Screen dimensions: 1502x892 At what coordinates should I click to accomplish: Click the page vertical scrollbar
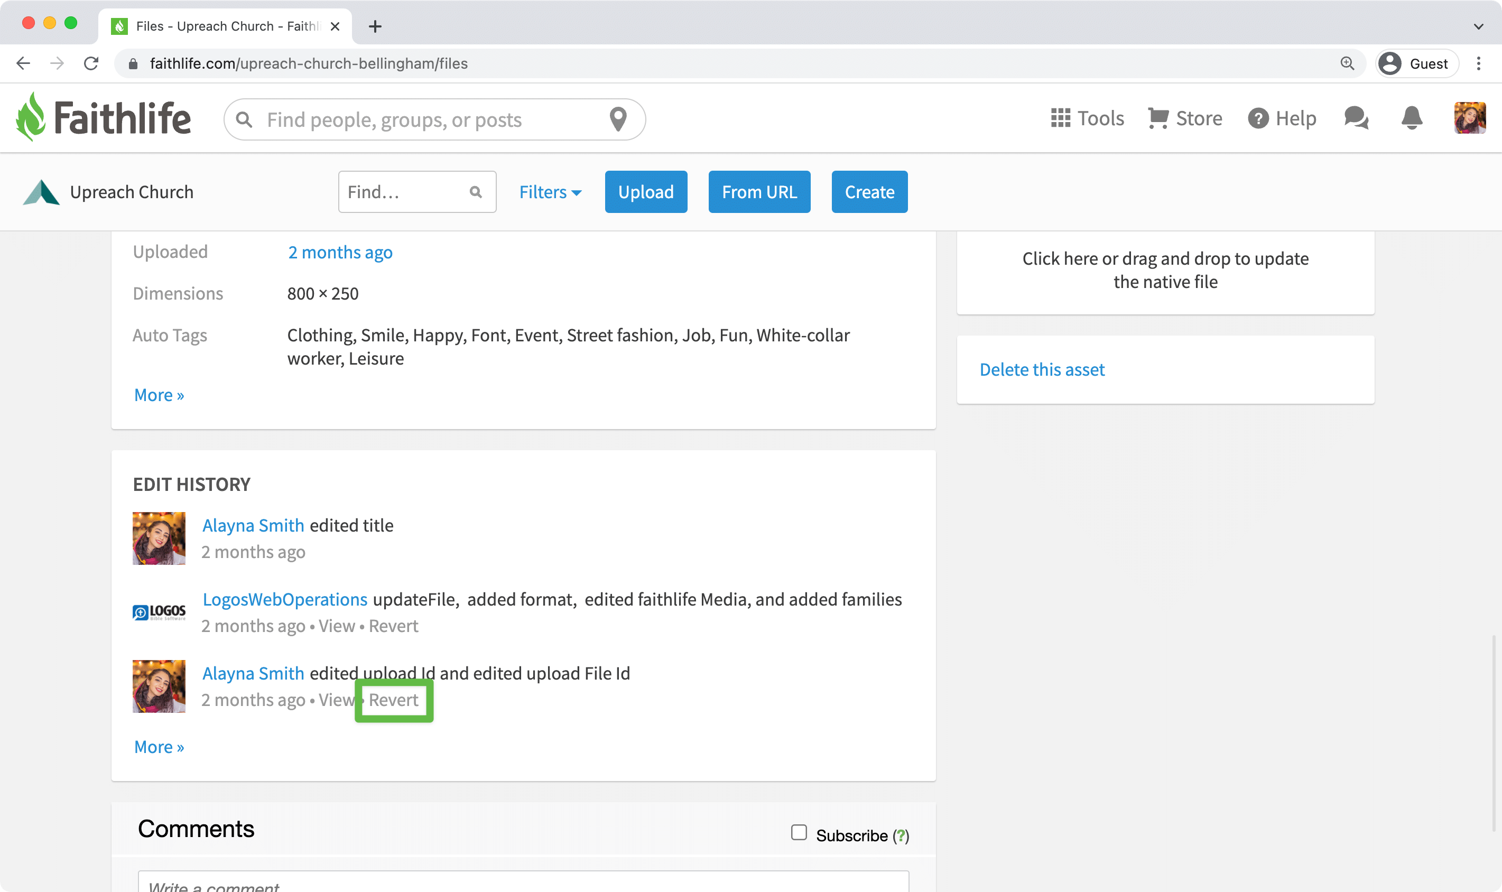pos(1493,733)
